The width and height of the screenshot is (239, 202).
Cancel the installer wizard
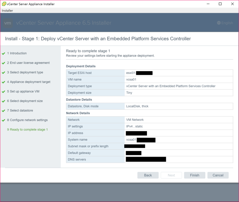tap(218, 175)
